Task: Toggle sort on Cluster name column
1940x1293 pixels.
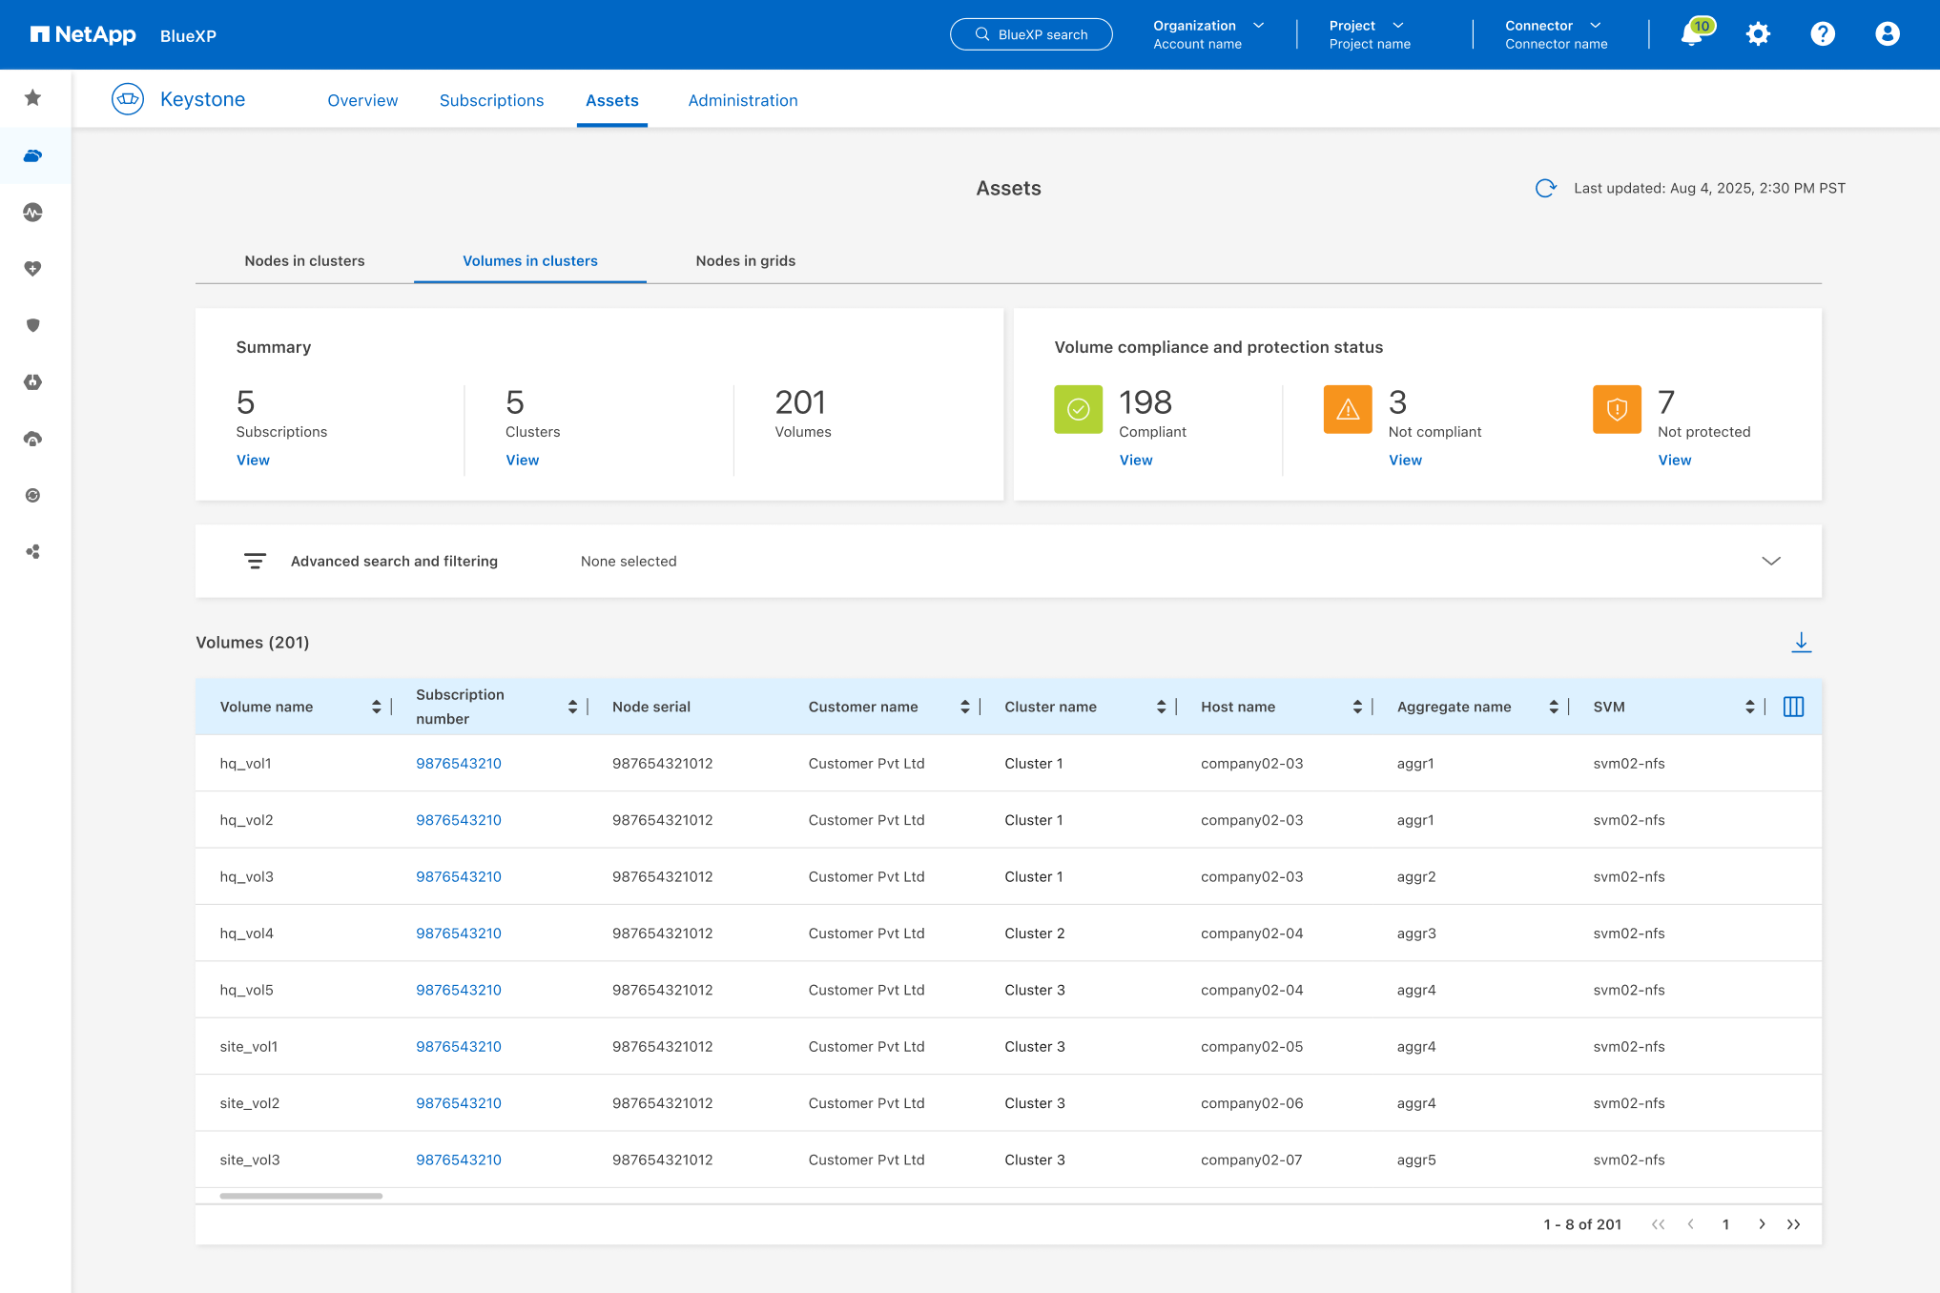Action: click(1161, 707)
